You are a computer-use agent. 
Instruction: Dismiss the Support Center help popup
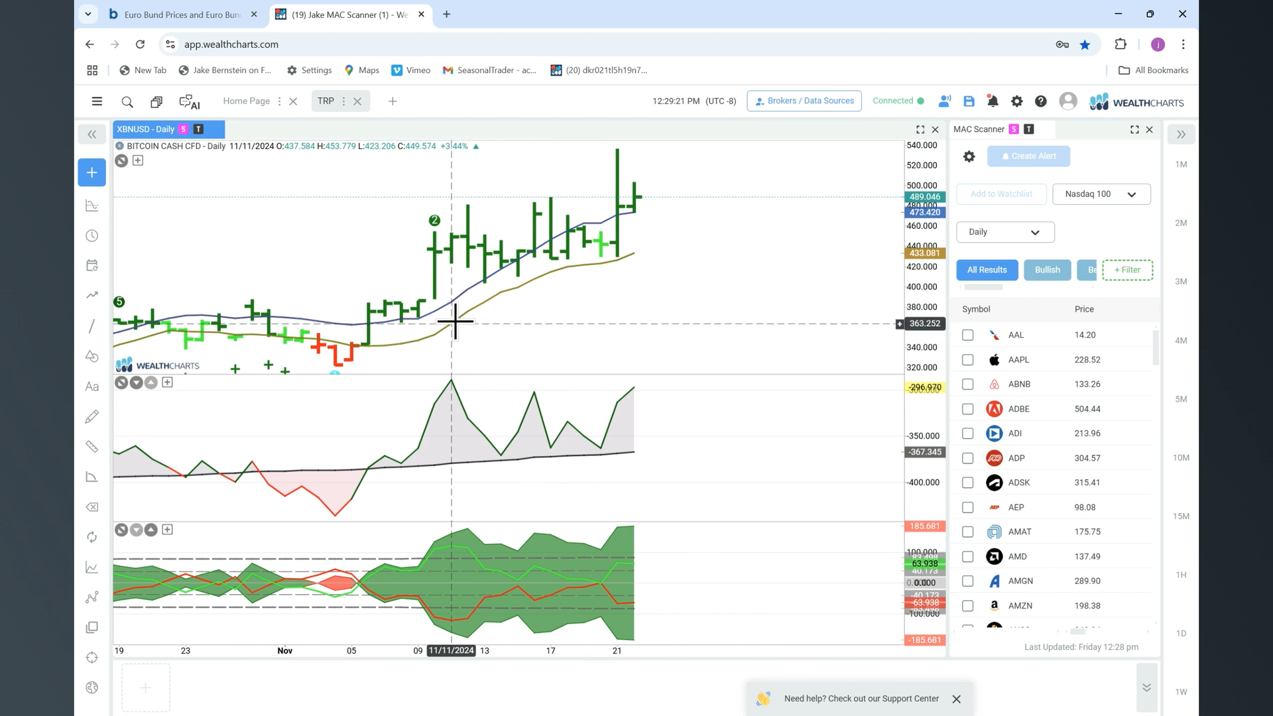coord(956,699)
